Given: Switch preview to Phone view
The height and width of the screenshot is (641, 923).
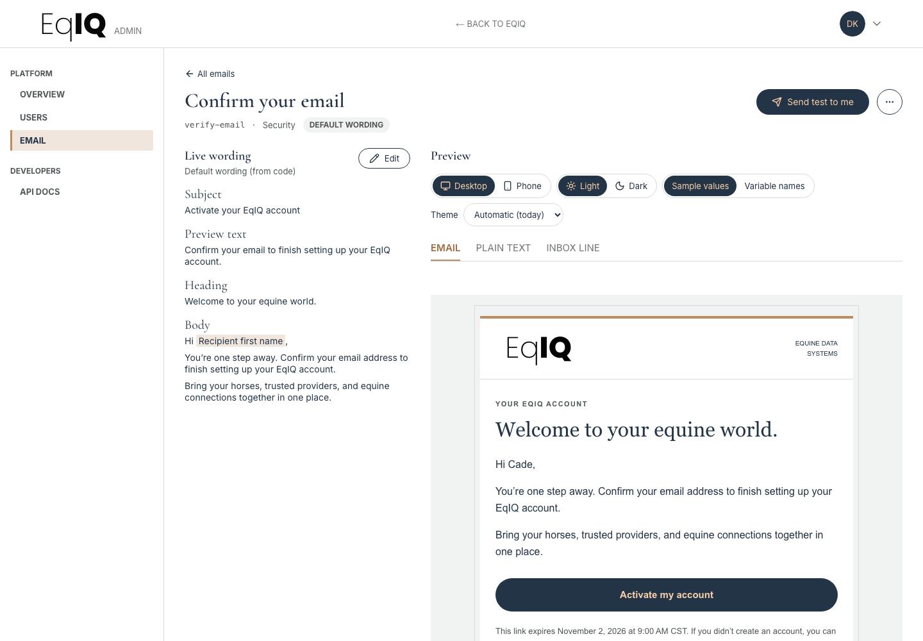Looking at the screenshot, I should (x=522, y=186).
